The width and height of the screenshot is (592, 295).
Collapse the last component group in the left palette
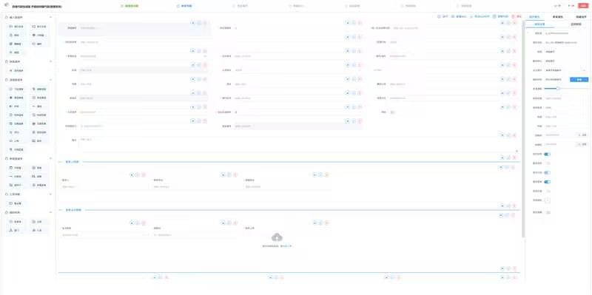click(x=51, y=213)
